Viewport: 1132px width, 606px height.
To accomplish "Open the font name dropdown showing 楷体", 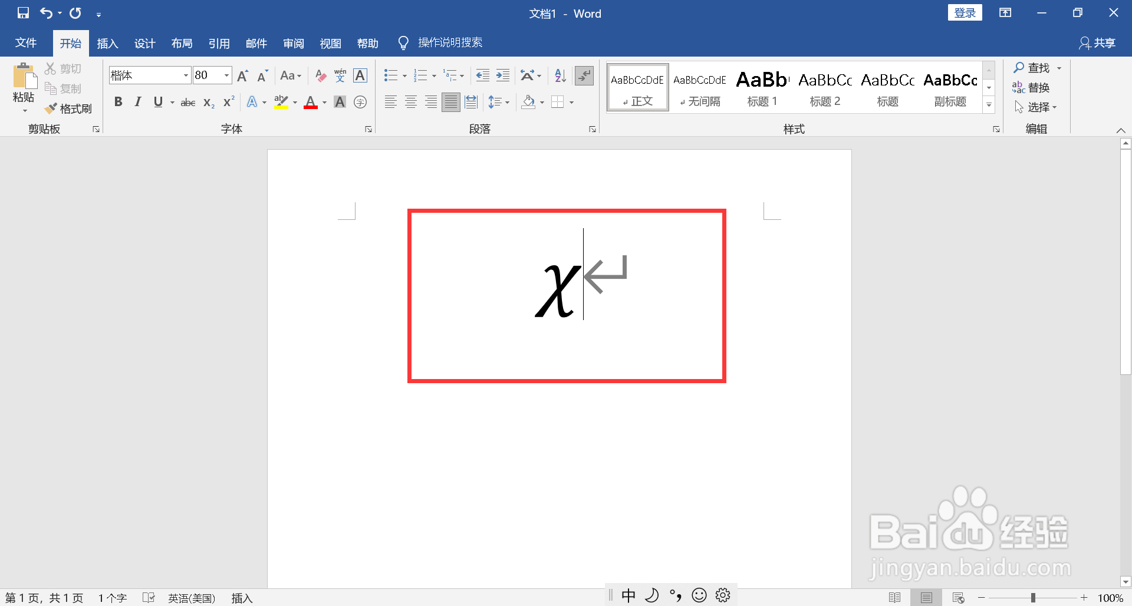I will click(186, 75).
